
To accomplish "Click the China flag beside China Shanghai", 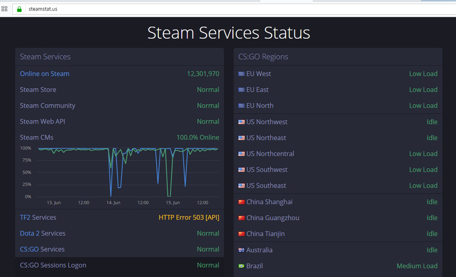I will [241, 202].
